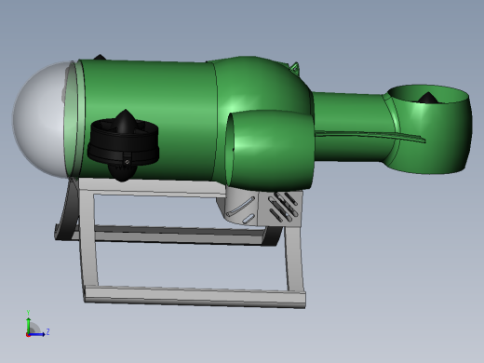Select the small green lifting lug on top
Image resolution: width=484 pixels, height=363 pixels.
295,68
